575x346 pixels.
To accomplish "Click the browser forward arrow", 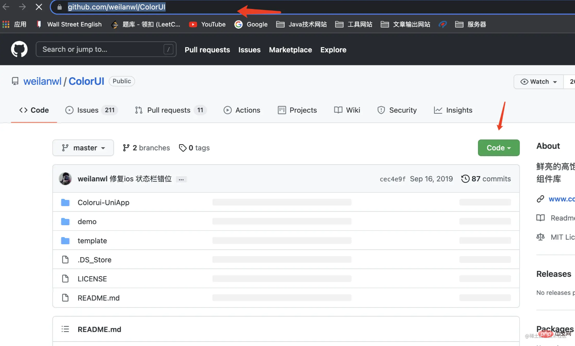I will tap(22, 7).
